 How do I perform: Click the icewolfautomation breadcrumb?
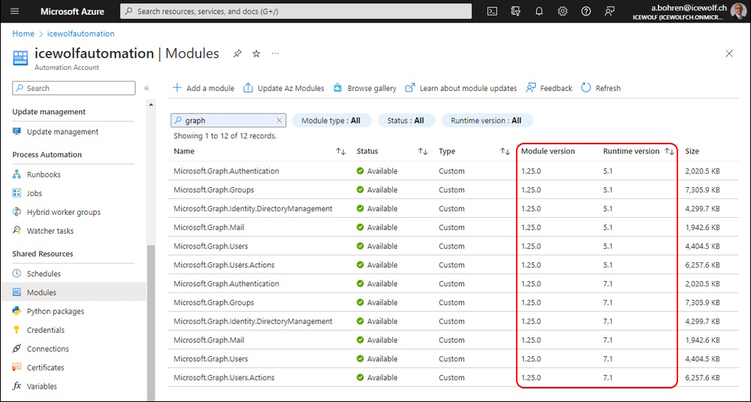80,34
